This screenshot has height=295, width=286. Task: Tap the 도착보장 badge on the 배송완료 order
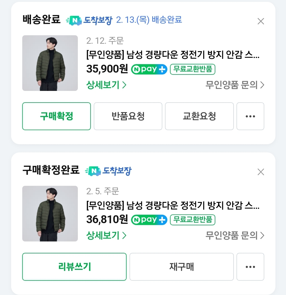tap(89, 20)
